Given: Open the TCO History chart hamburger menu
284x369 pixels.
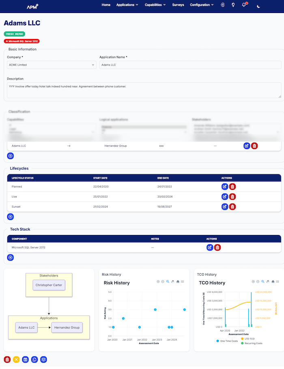Looking at the screenshot, I should pos(278,282).
